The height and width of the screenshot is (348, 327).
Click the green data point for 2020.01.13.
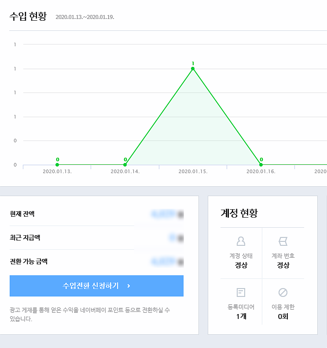(57, 165)
